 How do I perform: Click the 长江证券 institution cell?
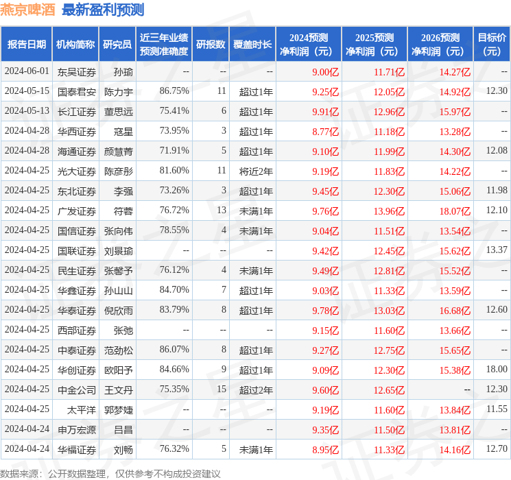click(77, 112)
